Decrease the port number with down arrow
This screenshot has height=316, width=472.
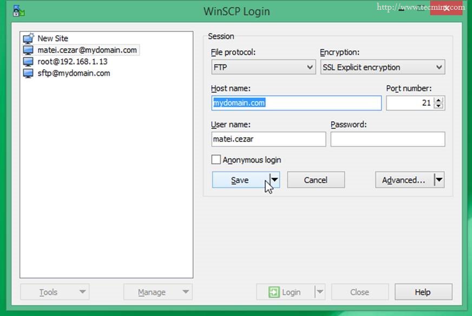pyautogui.click(x=438, y=106)
